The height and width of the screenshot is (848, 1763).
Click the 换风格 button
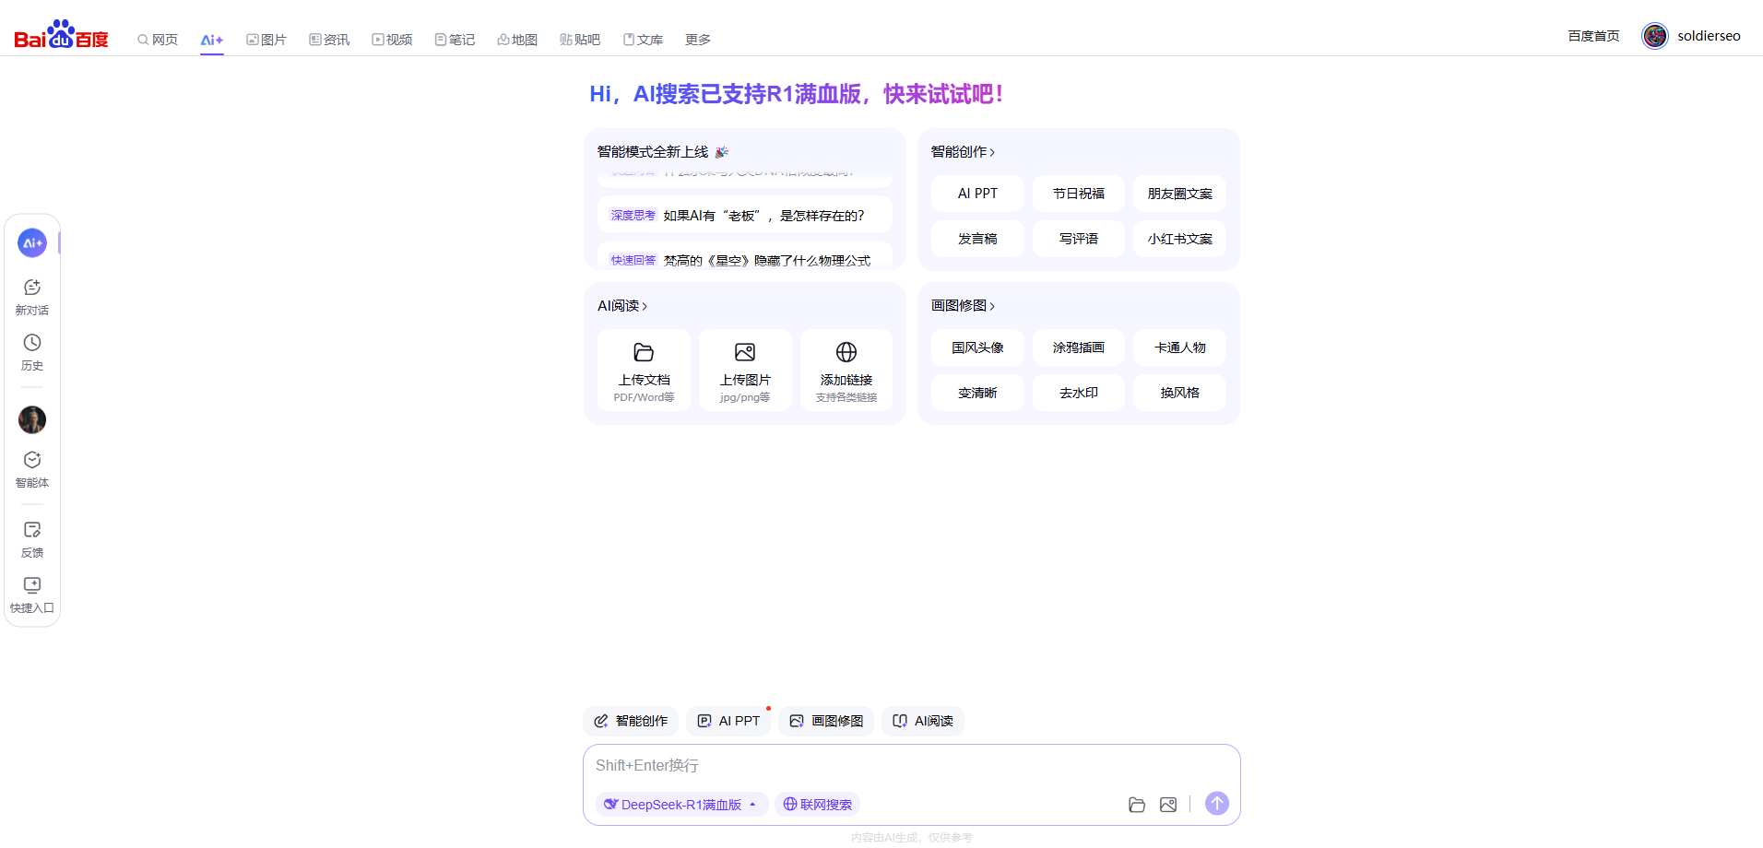(1180, 393)
